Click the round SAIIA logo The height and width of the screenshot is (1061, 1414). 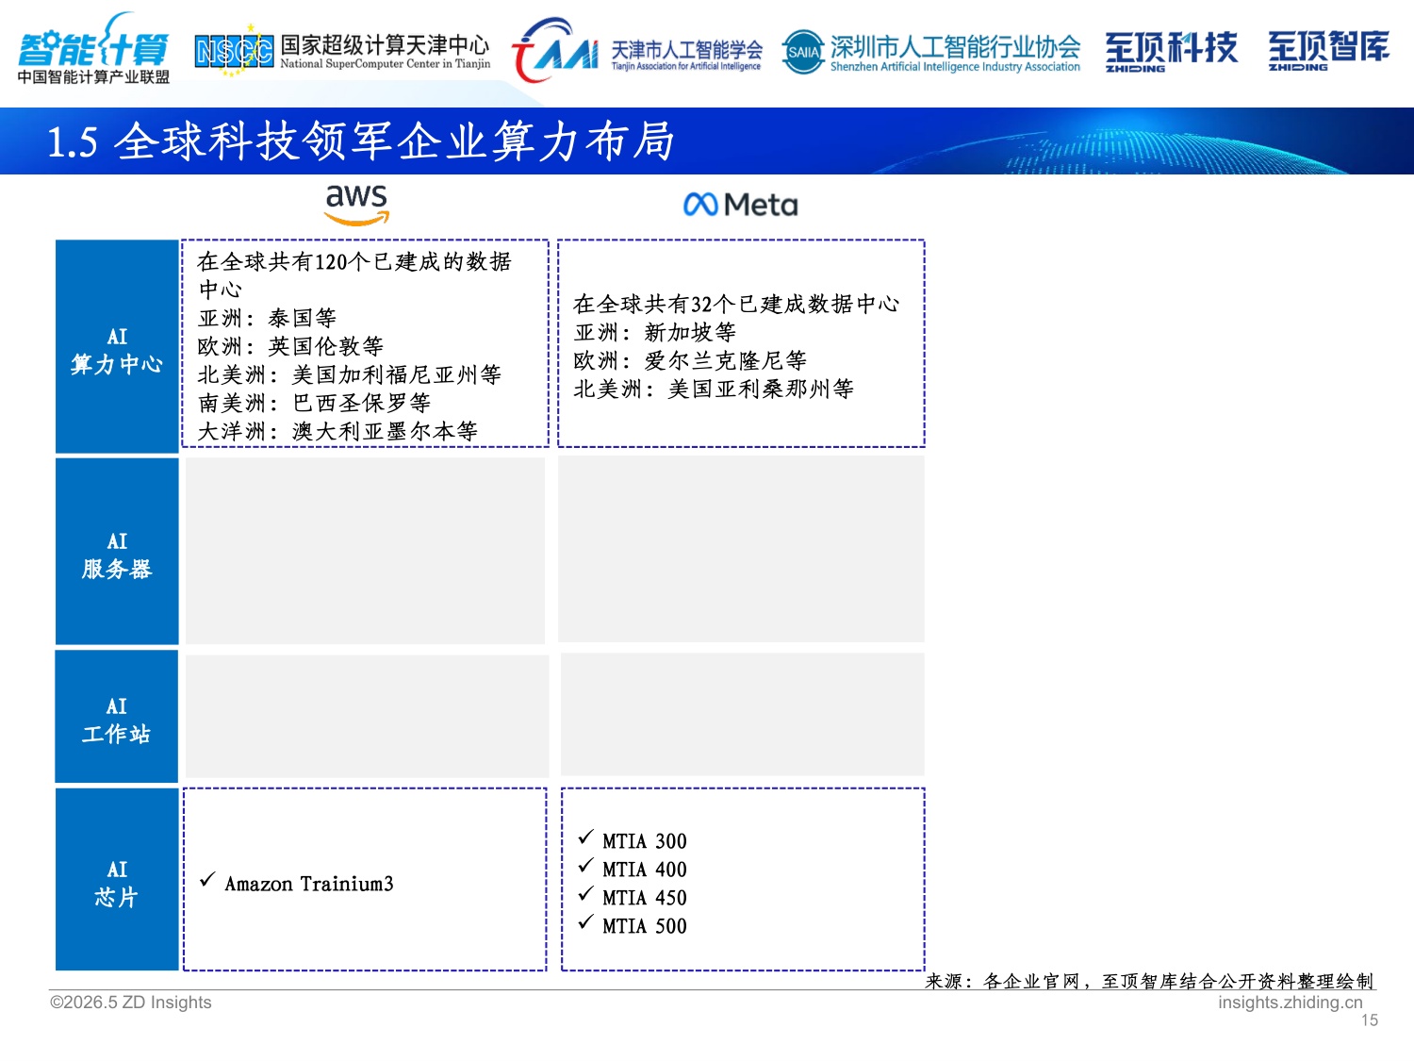click(803, 52)
